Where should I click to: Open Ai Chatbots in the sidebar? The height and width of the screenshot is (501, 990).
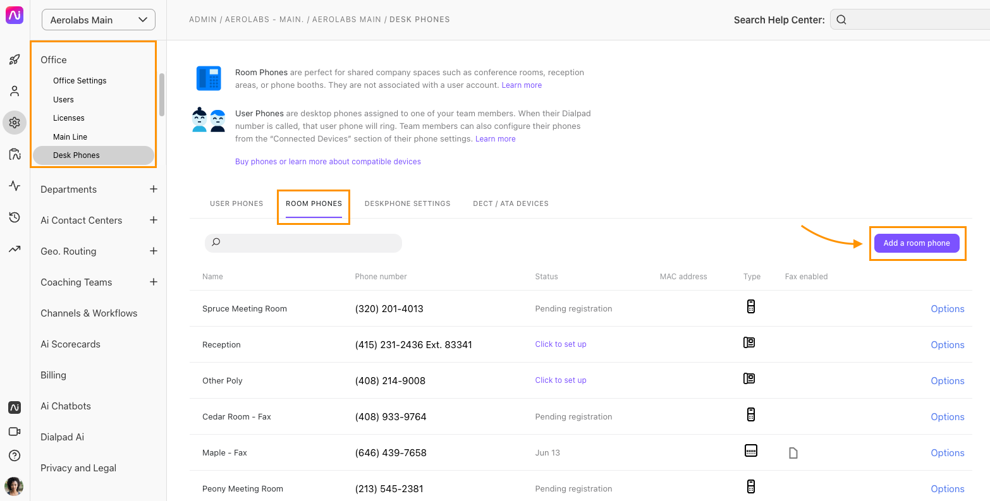click(66, 406)
